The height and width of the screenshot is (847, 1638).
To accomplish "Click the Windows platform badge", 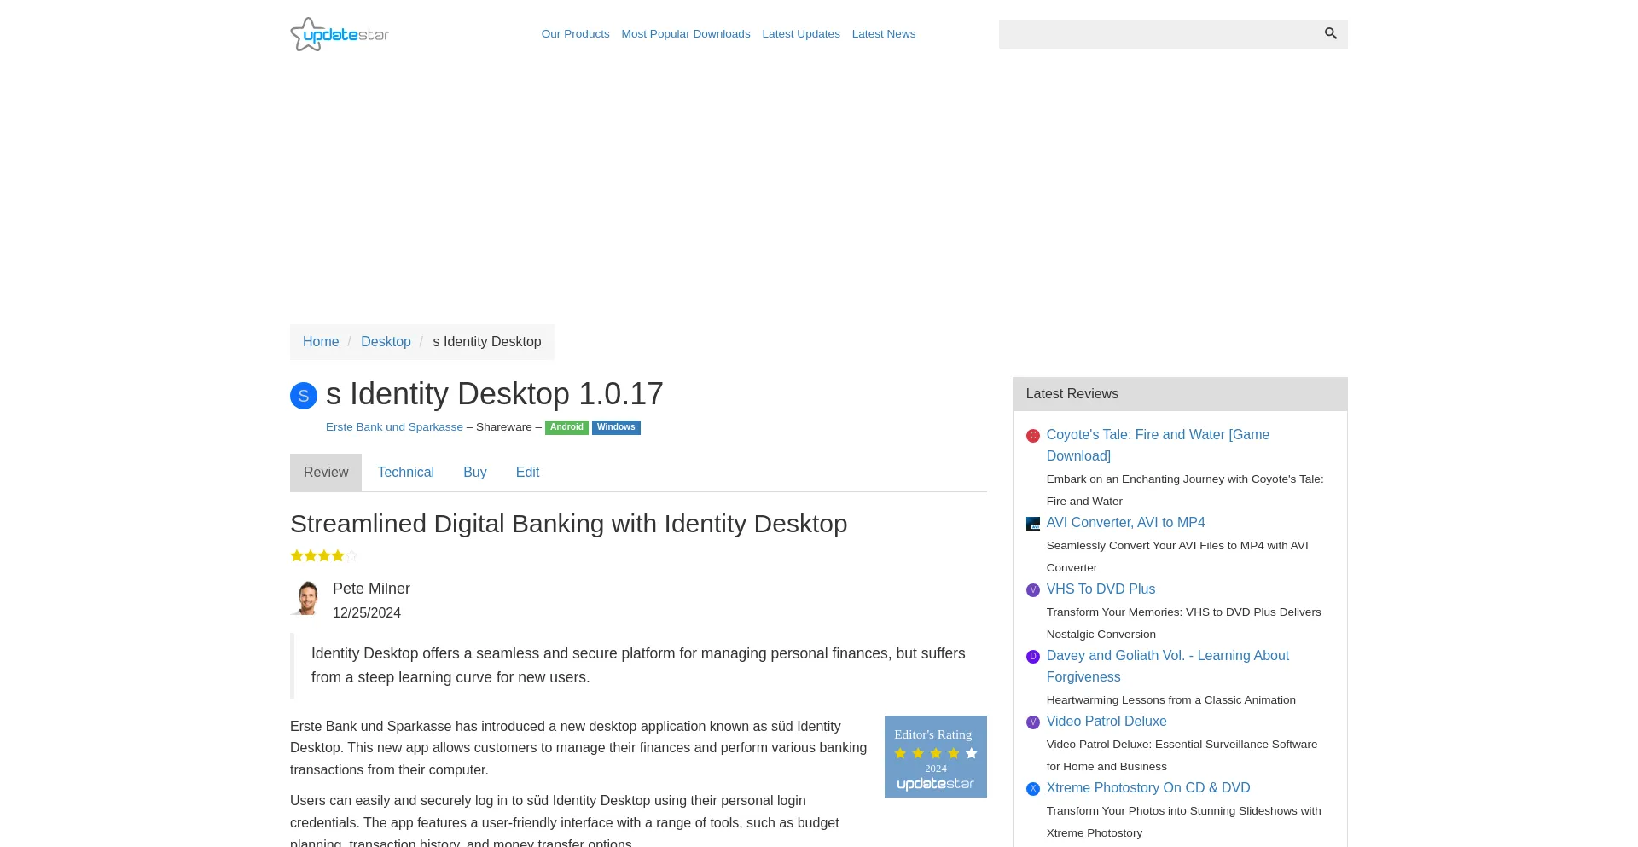I will tap(616, 427).
